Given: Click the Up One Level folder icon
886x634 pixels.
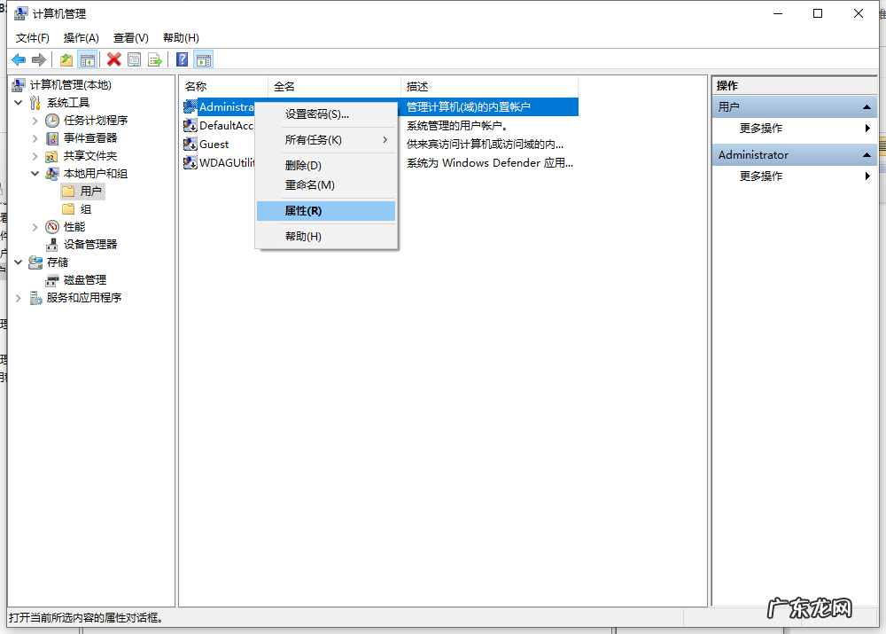Looking at the screenshot, I should click(x=66, y=59).
